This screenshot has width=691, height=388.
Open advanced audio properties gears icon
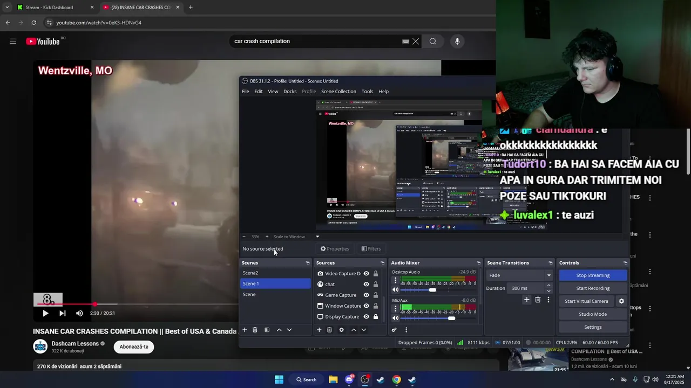(394, 330)
